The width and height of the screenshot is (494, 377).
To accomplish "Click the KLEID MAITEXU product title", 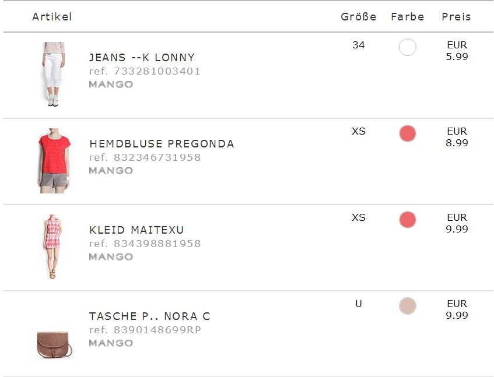I will coord(136,230).
